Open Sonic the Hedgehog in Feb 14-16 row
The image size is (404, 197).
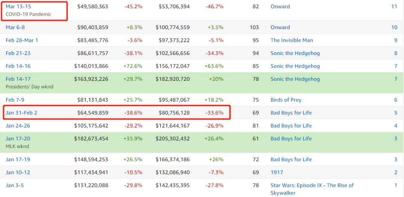point(295,66)
